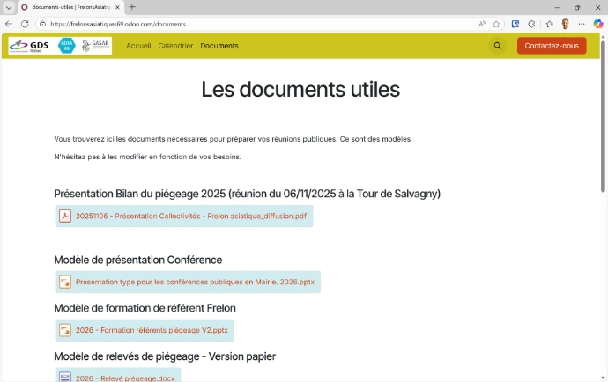Download the Frelon asiatique_diffusion.pdf file
This screenshot has height=382, width=608.
click(x=190, y=217)
